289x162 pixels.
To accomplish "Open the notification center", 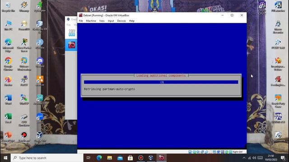I will 283,158.
